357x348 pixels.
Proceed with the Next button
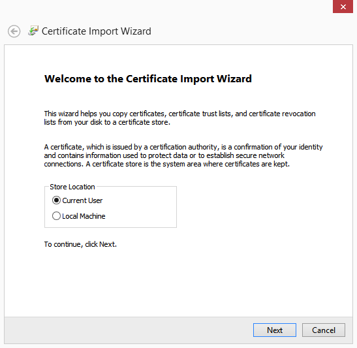click(x=275, y=330)
